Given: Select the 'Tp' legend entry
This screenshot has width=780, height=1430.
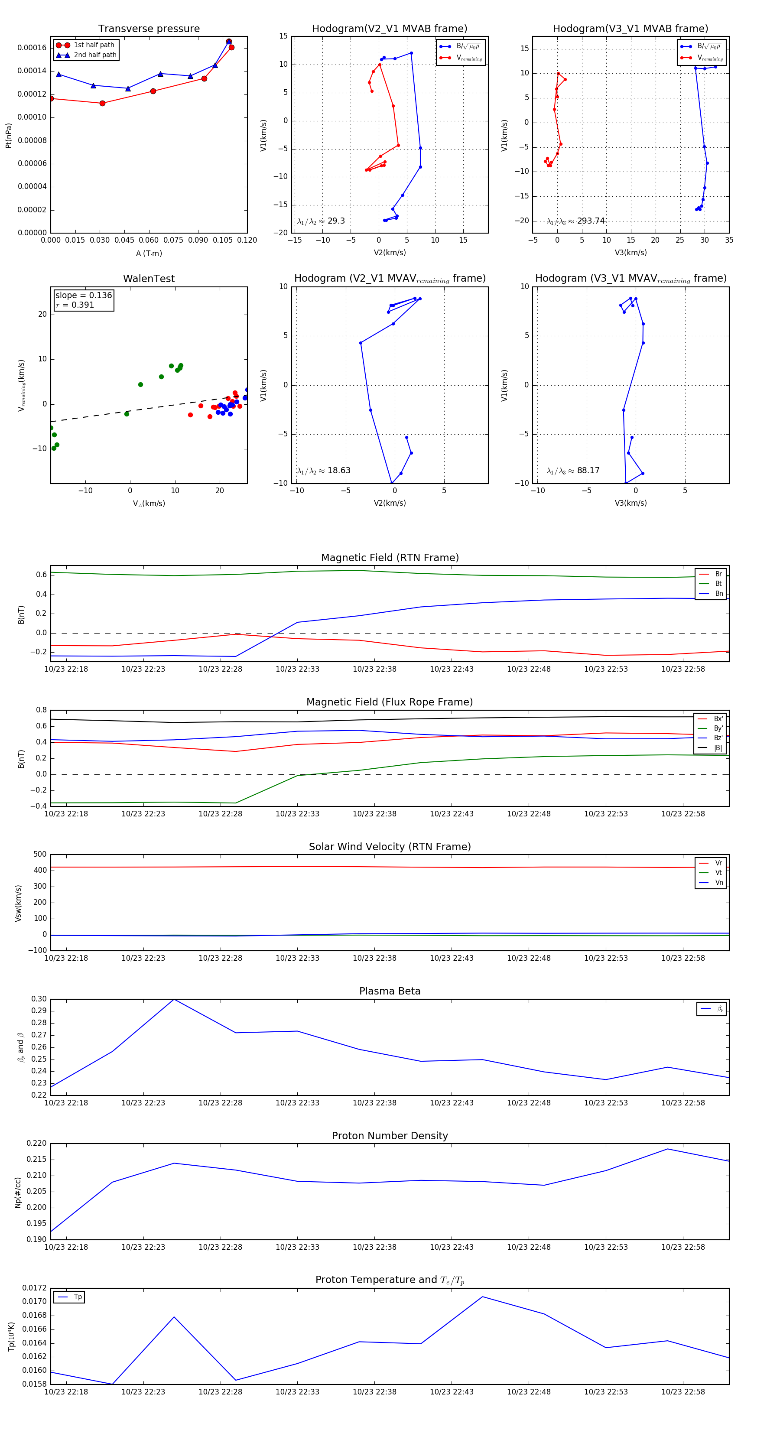Looking at the screenshot, I should point(69,1297).
